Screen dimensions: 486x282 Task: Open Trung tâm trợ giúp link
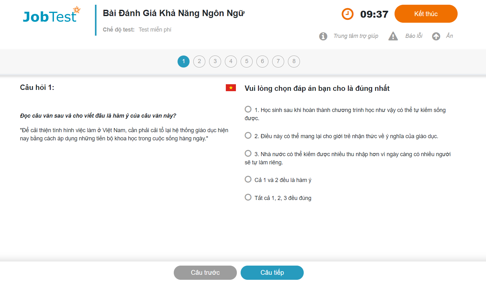click(x=356, y=36)
